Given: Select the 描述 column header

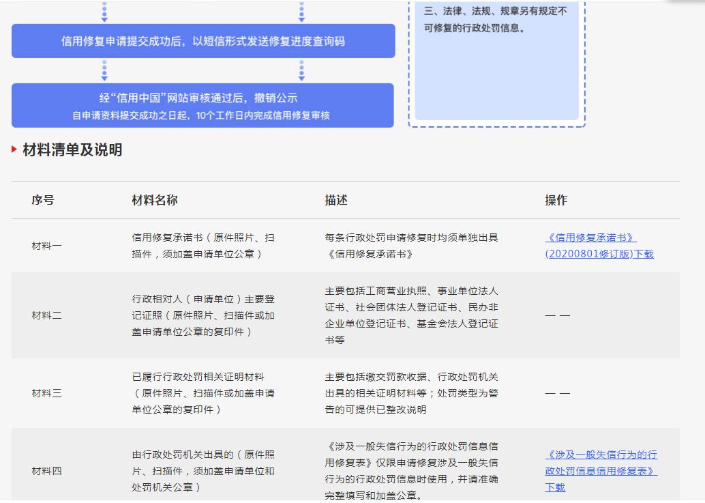Looking at the screenshot, I should [336, 200].
